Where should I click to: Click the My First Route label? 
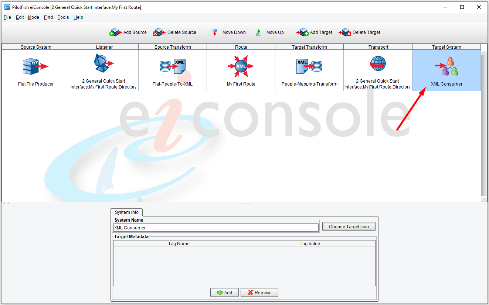(x=241, y=84)
